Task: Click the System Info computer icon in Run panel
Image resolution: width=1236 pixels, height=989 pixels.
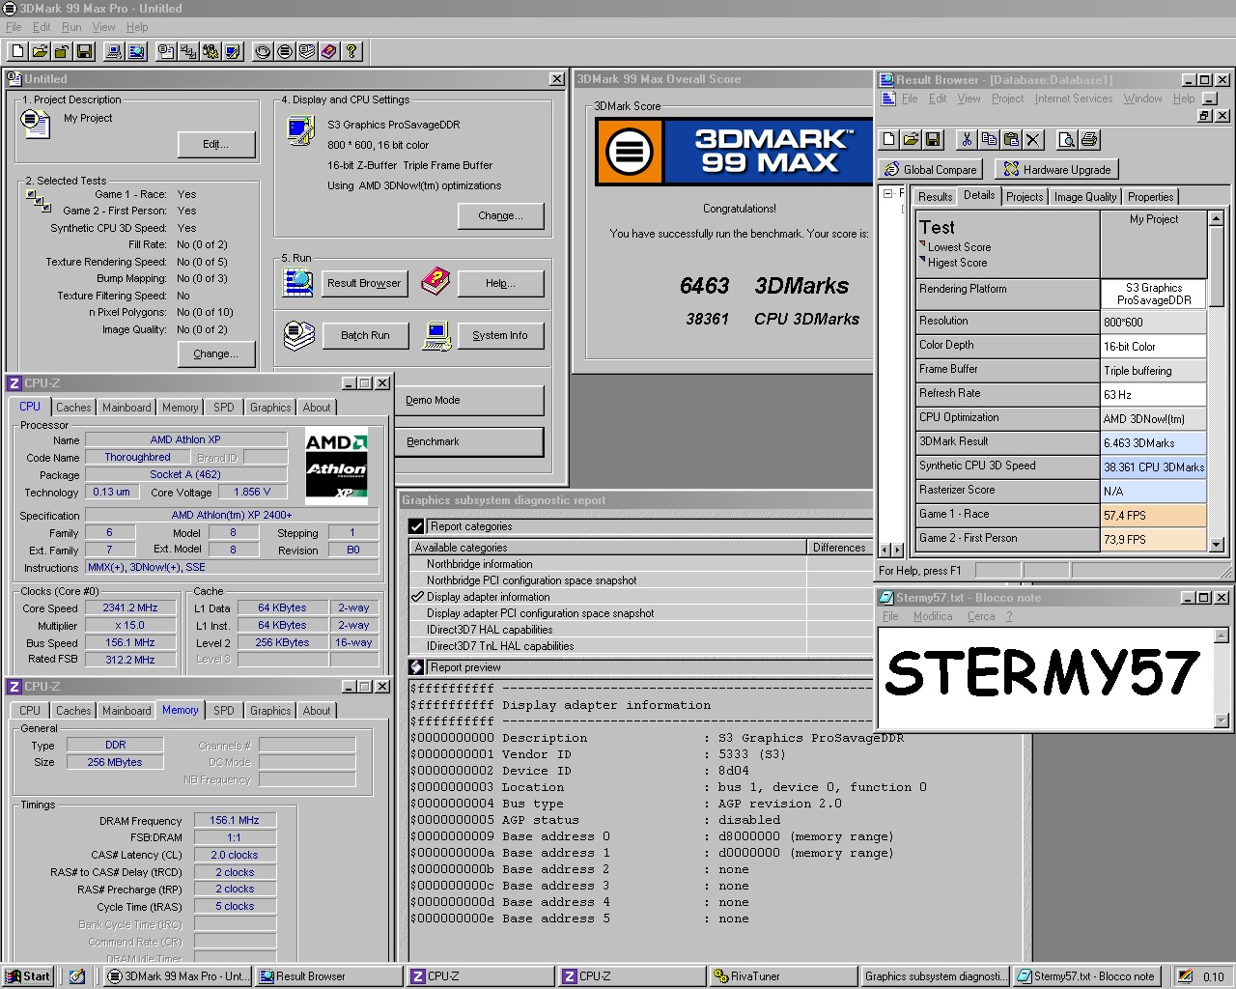Action: [x=437, y=335]
